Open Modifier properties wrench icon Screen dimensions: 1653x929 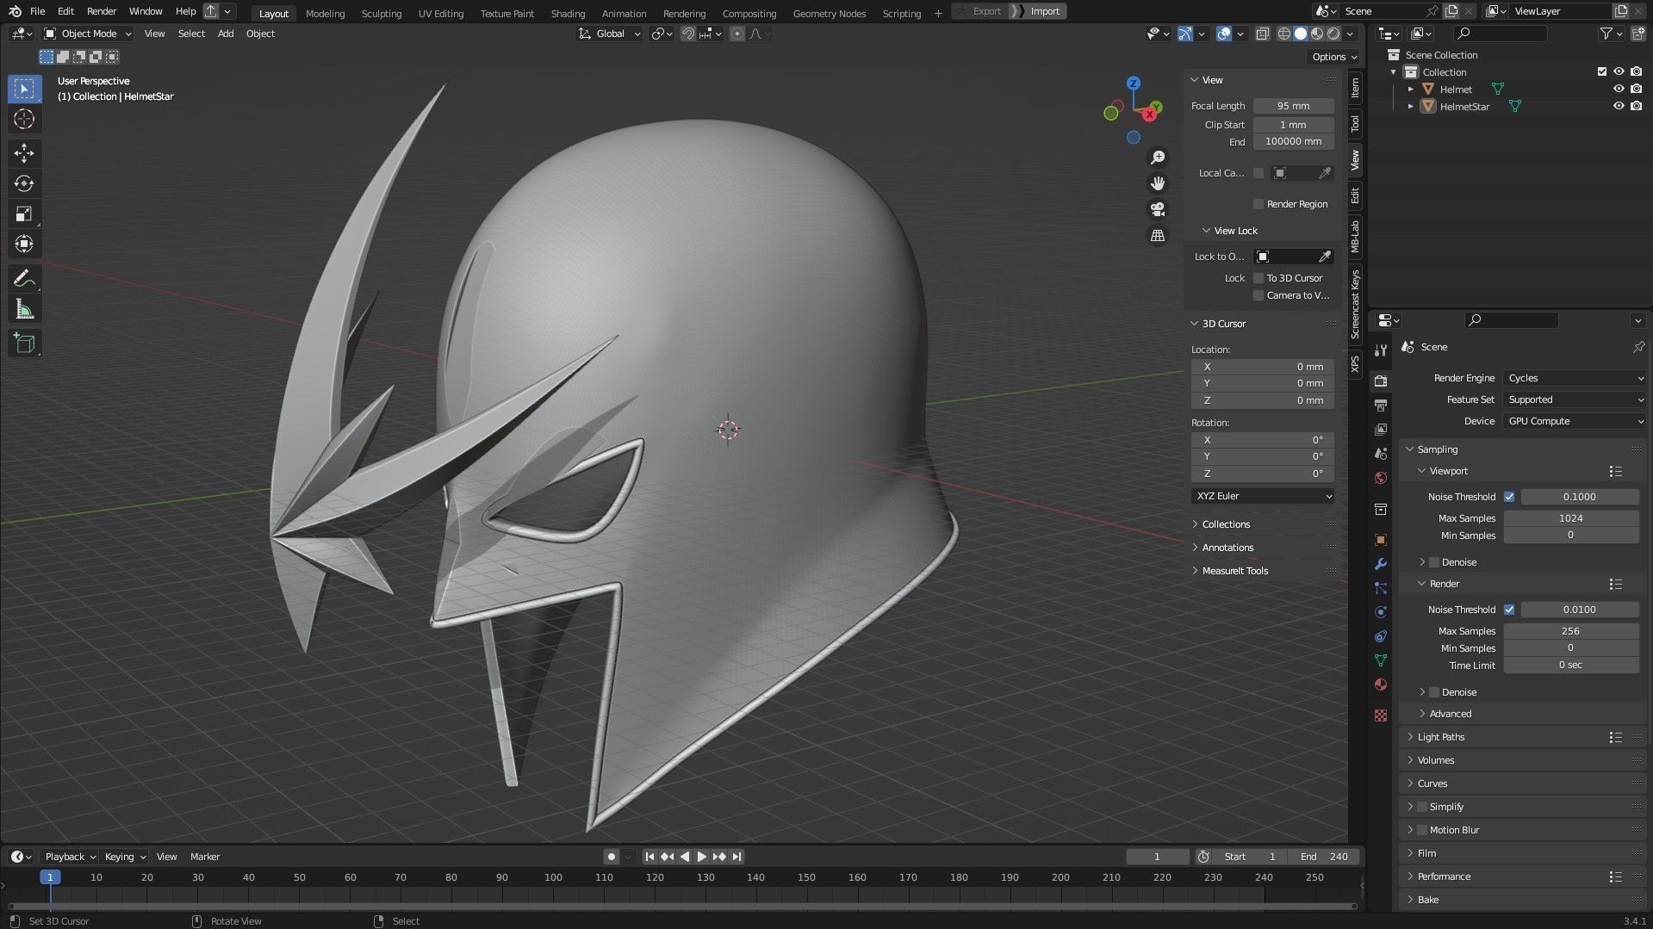[1381, 564]
